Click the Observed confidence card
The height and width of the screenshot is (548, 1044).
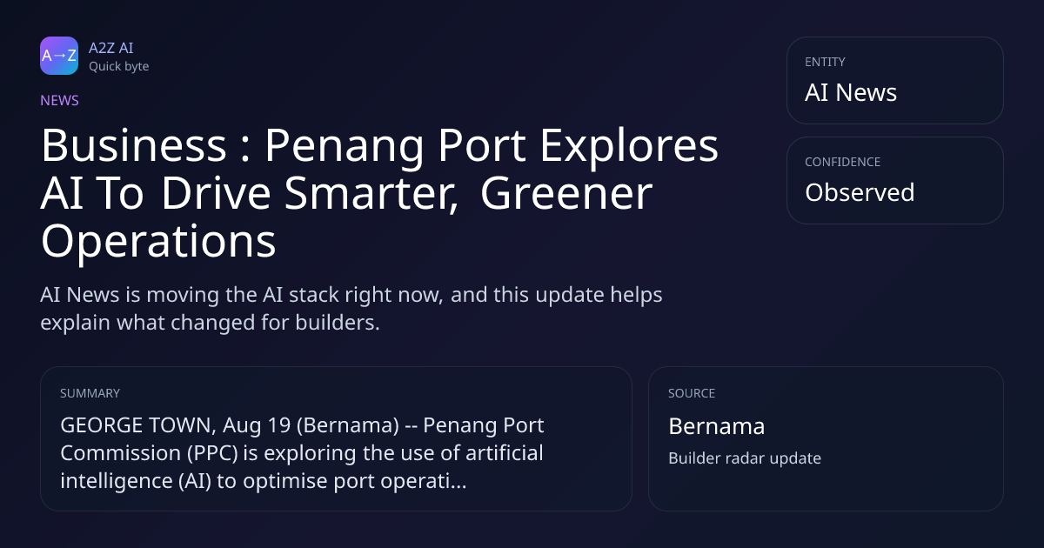[x=894, y=180]
